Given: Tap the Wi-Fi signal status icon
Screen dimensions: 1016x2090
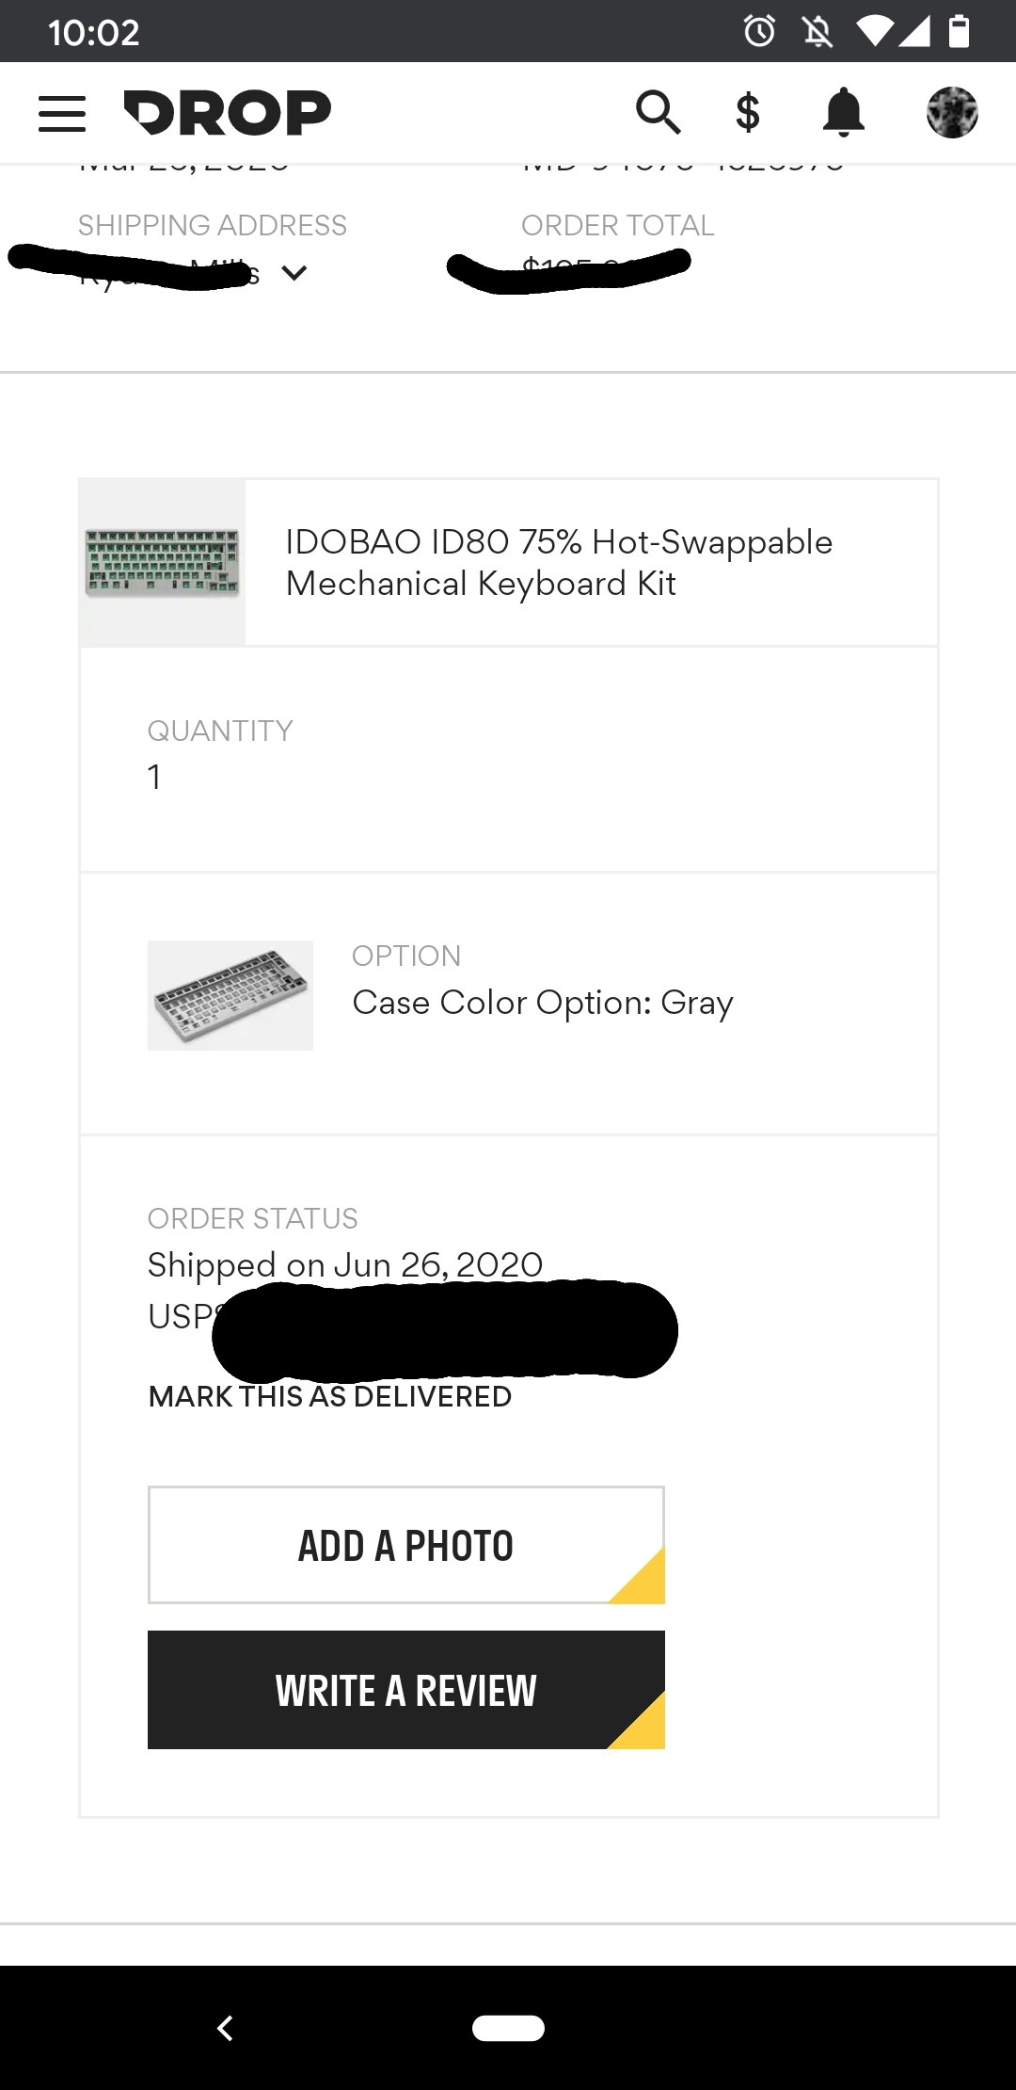Looking at the screenshot, I should tap(875, 32).
